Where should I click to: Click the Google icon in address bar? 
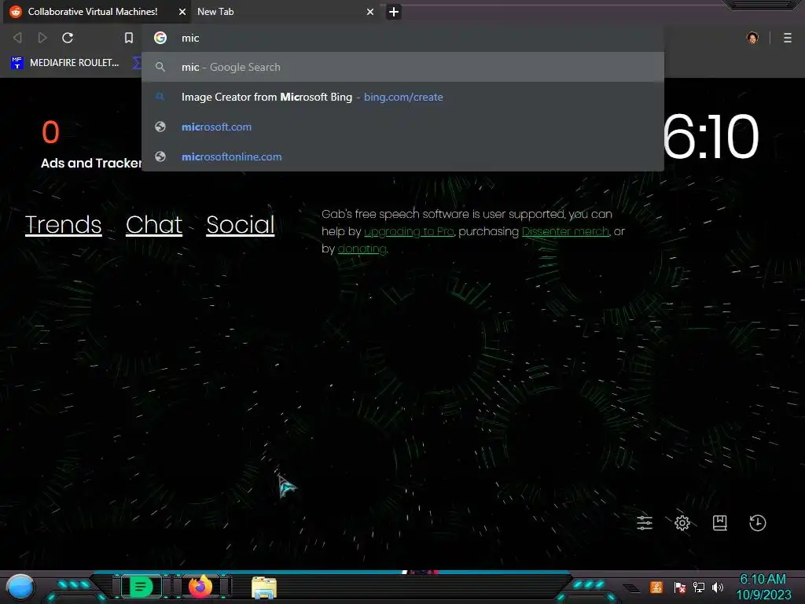tap(160, 38)
